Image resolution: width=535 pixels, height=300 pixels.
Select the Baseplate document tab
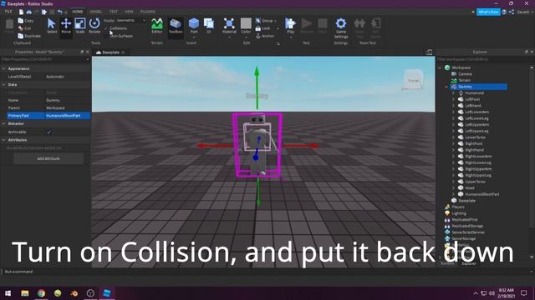[110, 52]
